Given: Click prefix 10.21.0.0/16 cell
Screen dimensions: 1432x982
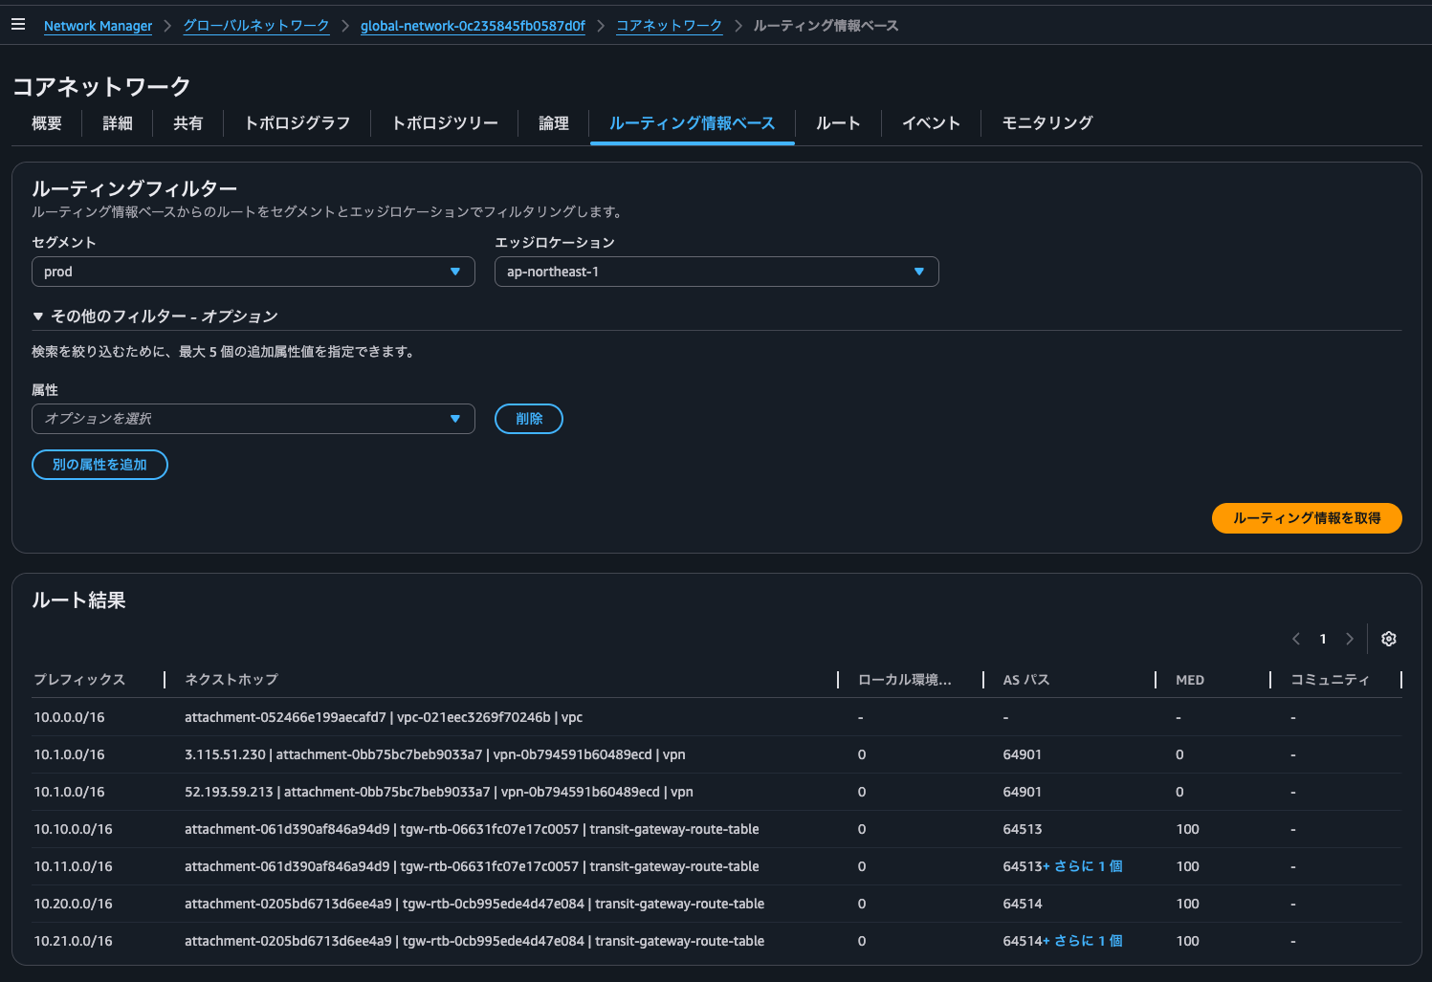Looking at the screenshot, I should 74,941.
